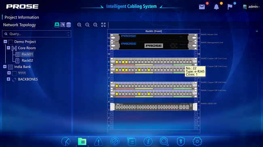Zoom out of the rack view
Viewport: 263px width, 147px height.
[x=87, y=25]
